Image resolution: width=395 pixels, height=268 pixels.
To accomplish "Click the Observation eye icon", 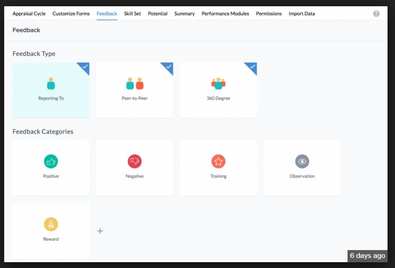I will (302, 161).
